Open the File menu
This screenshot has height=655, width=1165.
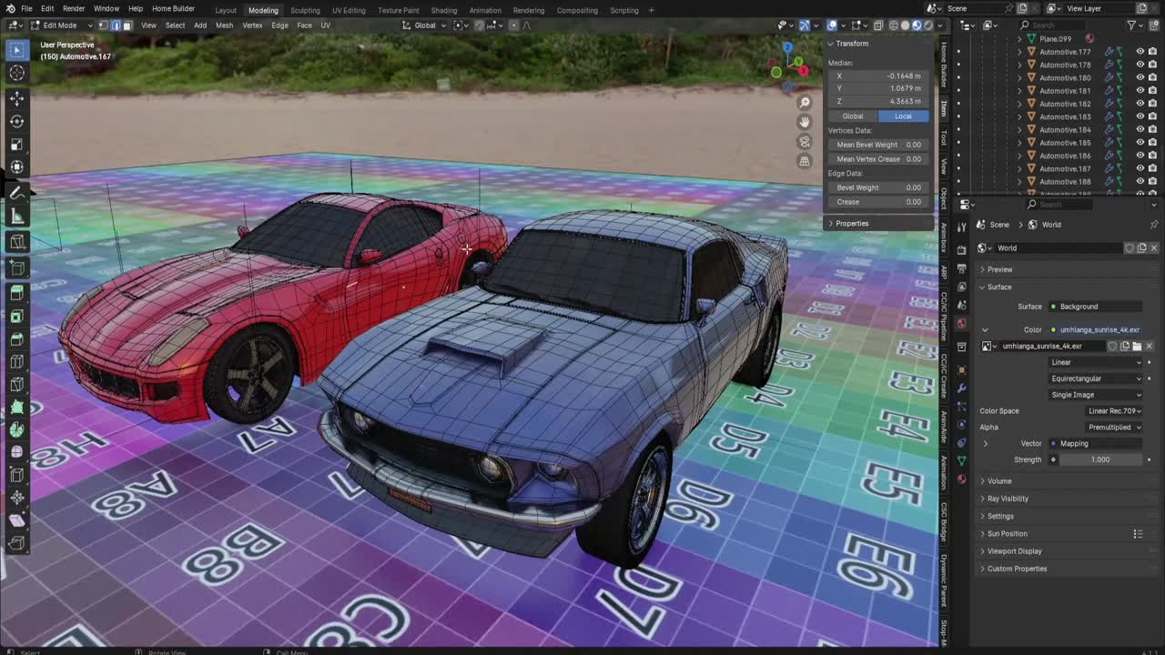(x=26, y=9)
